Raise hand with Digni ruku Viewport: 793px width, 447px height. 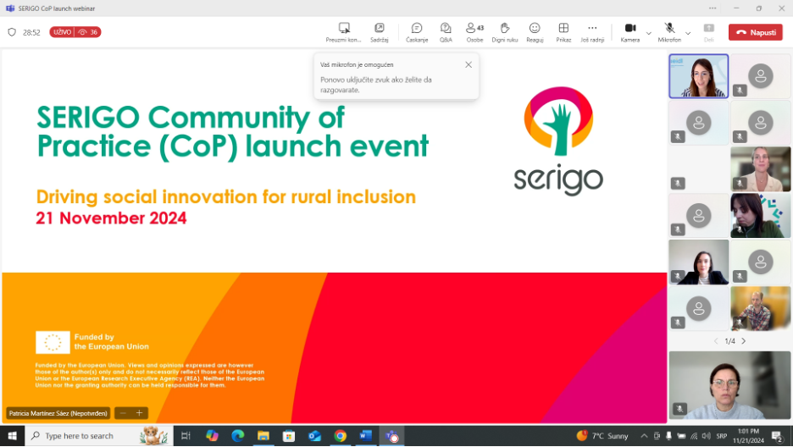pyautogui.click(x=505, y=32)
